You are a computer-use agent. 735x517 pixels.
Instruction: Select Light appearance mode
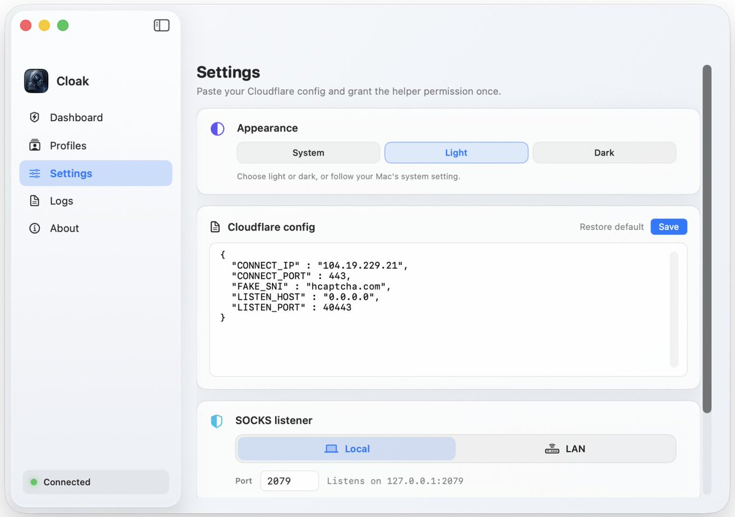pyautogui.click(x=456, y=153)
